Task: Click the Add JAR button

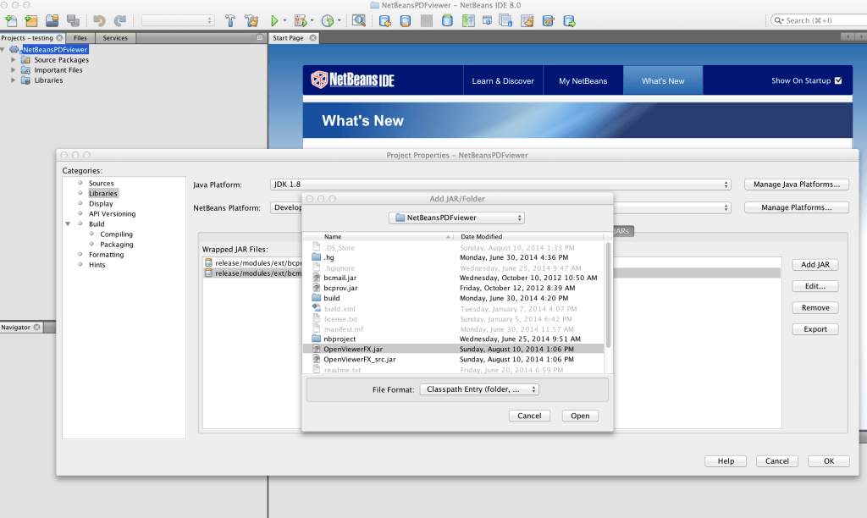Action: [814, 264]
